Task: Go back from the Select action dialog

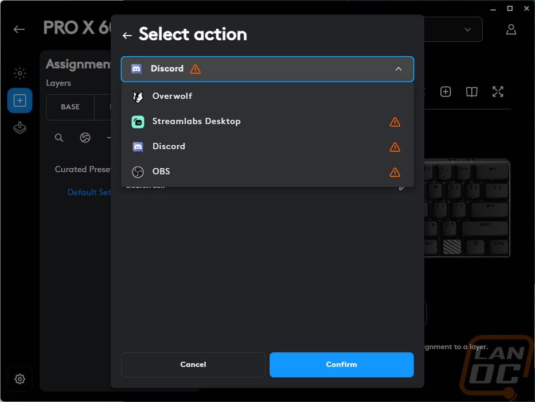Action: click(x=127, y=35)
